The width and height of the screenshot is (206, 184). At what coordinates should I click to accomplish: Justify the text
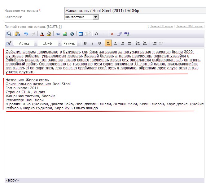click(129, 43)
